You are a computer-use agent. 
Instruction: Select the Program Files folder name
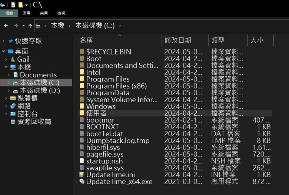(x=108, y=79)
